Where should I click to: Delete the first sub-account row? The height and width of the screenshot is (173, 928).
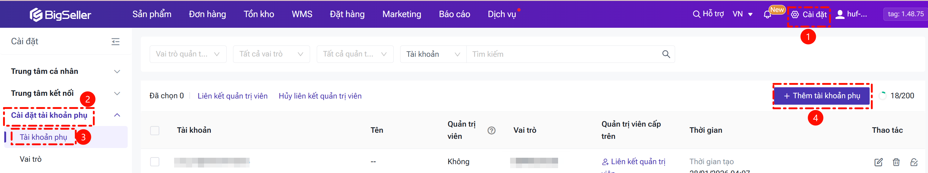896,162
